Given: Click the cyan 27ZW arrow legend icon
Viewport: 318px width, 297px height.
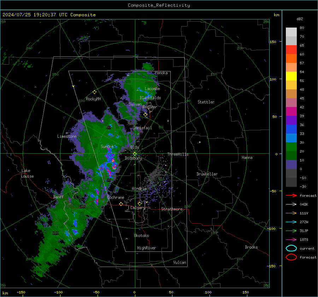Looking at the screenshot, I should pyautogui.click(x=291, y=222).
